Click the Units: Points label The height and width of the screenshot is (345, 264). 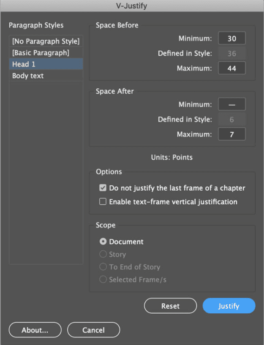click(x=171, y=157)
